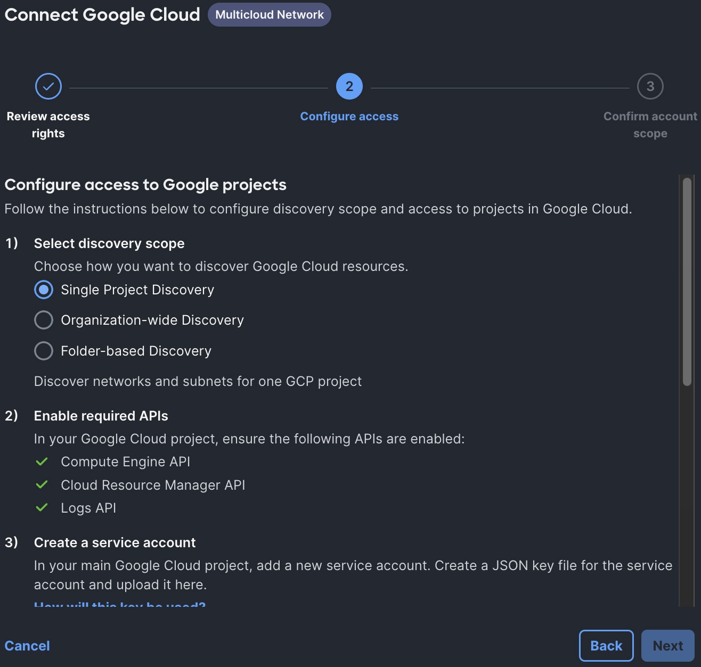
Task: Click the Cancel link
Action: (x=27, y=646)
